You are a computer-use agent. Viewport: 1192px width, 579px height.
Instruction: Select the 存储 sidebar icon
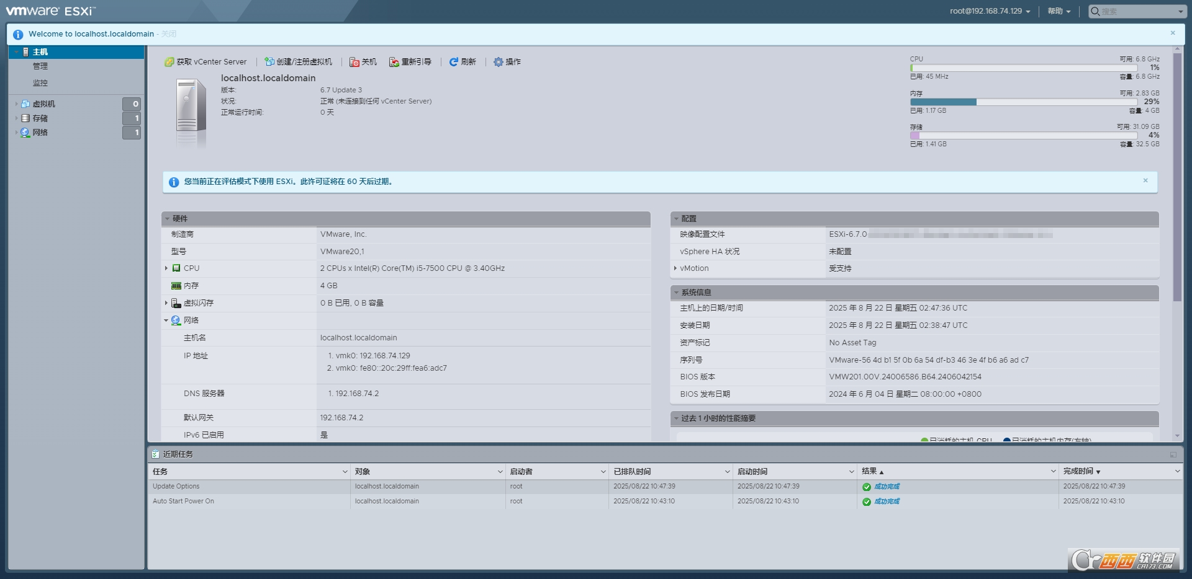(x=25, y=118)
